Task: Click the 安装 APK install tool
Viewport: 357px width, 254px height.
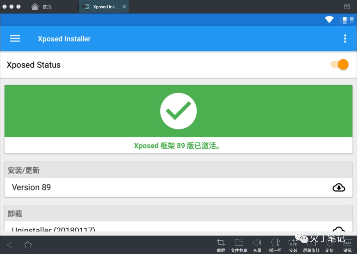Action: [293, 246]
